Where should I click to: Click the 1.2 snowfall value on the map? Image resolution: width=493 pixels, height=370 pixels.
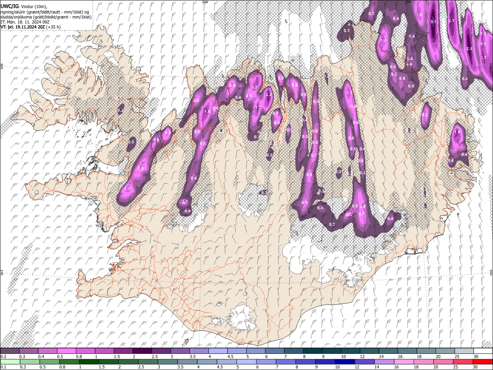[483, 34]
